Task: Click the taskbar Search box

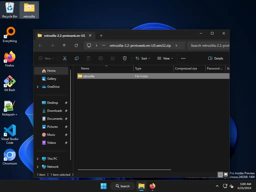Action: (122, 186)
